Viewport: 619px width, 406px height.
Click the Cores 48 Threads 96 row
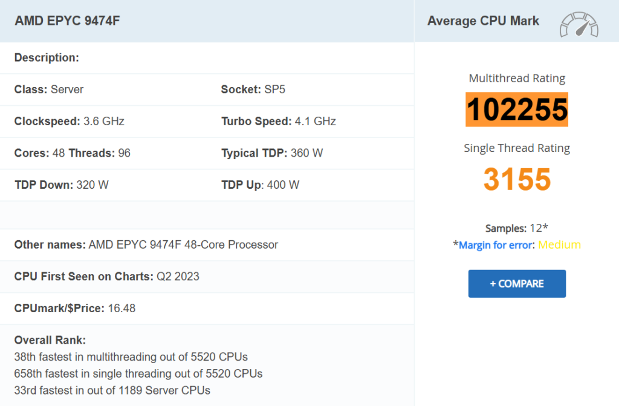pos(73,153)
